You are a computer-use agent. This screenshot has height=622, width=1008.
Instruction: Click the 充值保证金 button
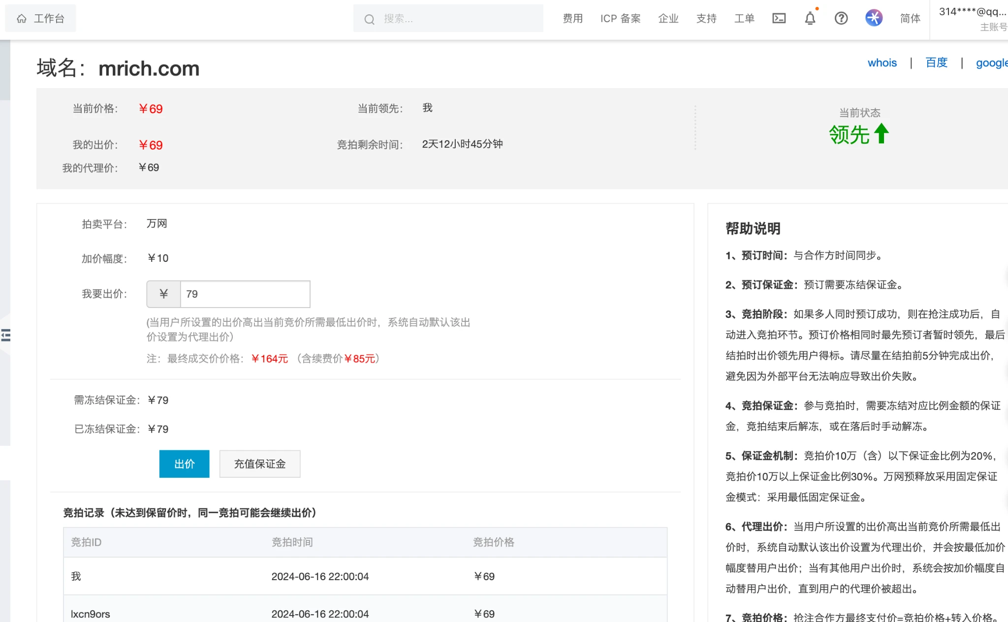(x=259, y=464)
